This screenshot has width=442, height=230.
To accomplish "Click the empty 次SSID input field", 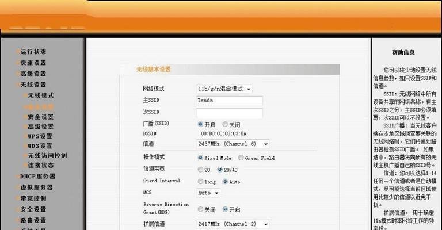I will (230, 112).
